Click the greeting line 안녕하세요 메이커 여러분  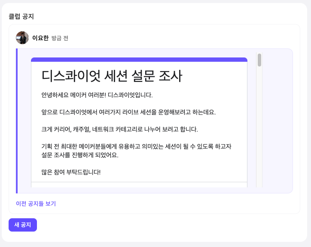(97, 95)
